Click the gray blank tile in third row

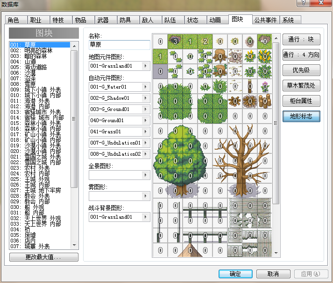click(x=160, y=71)
